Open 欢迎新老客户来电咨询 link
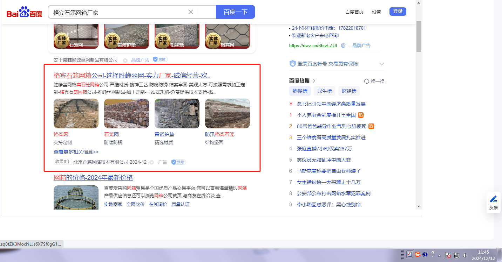Screen dimensions: 502x262 316,35
